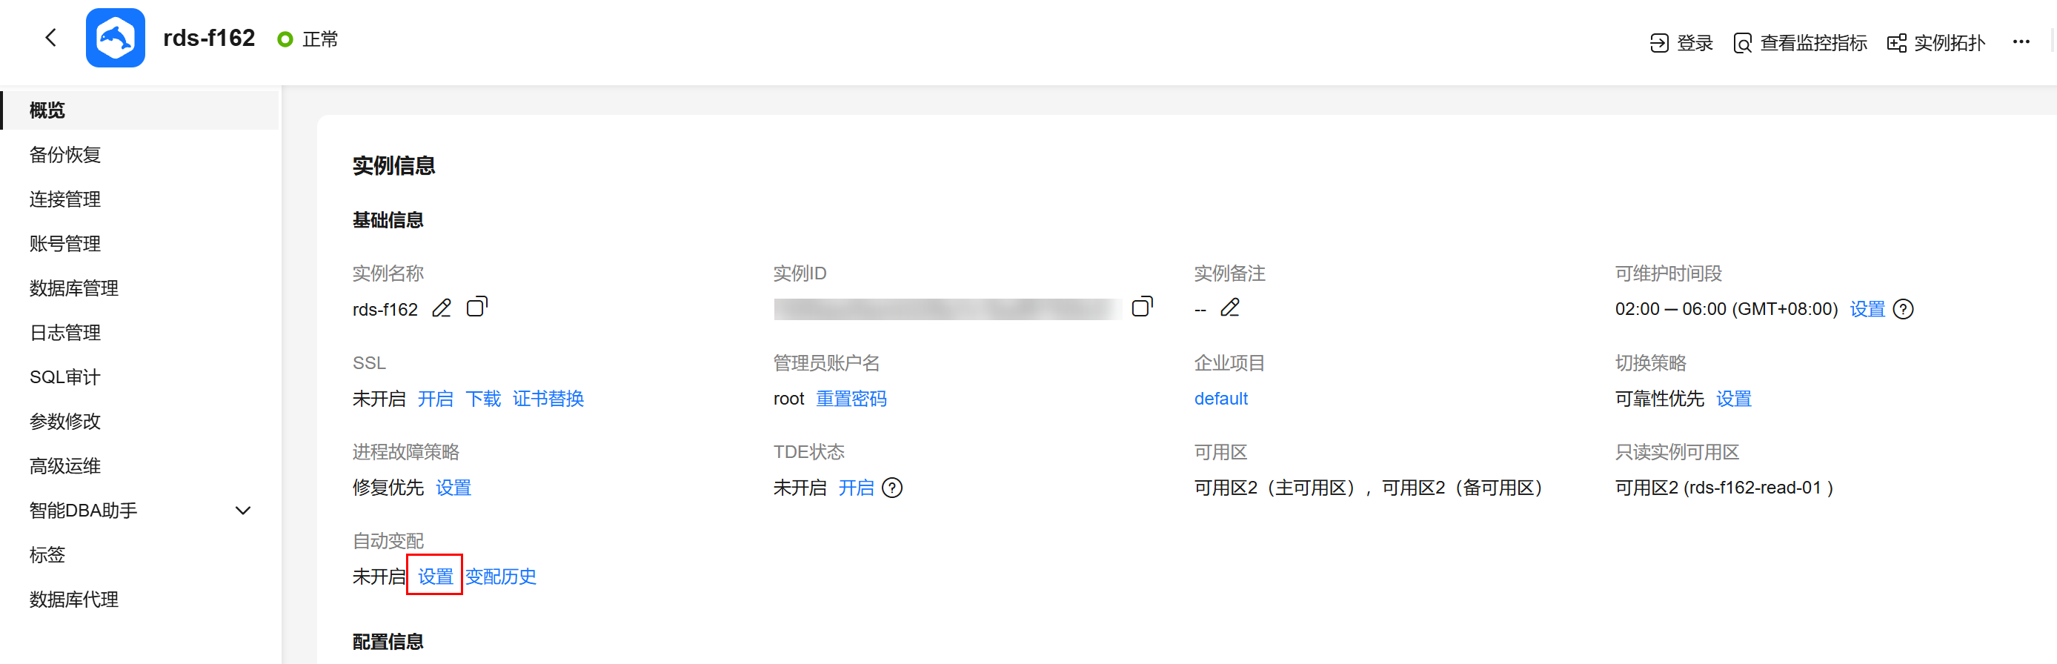Image resolution: width=2057 pixels, height=664 pixels.
Task: Expand the 智能DBA助手 menu
Action: pos(243,511)
